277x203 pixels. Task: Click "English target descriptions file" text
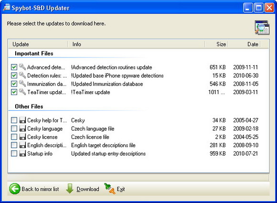[x=103, y=145]
